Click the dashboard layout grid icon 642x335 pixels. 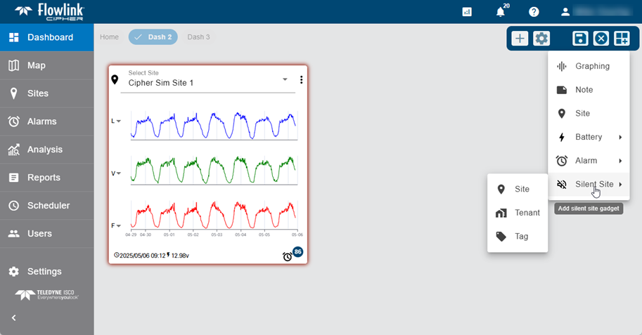tap(622, 39)
